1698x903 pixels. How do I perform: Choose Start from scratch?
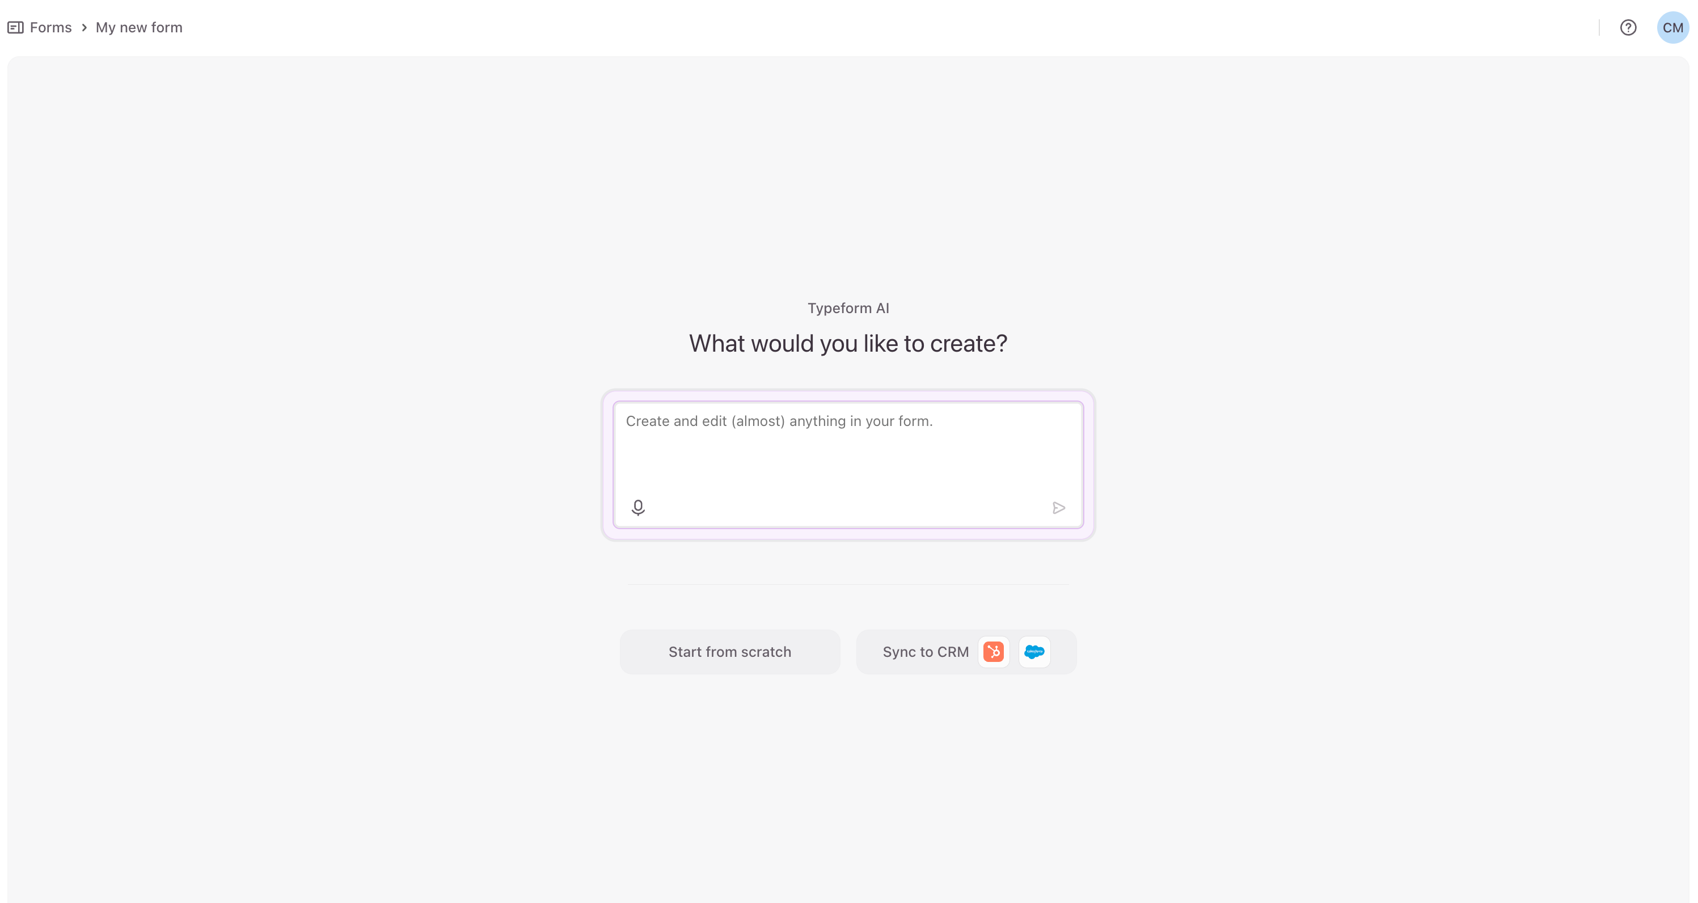point(730,652)
